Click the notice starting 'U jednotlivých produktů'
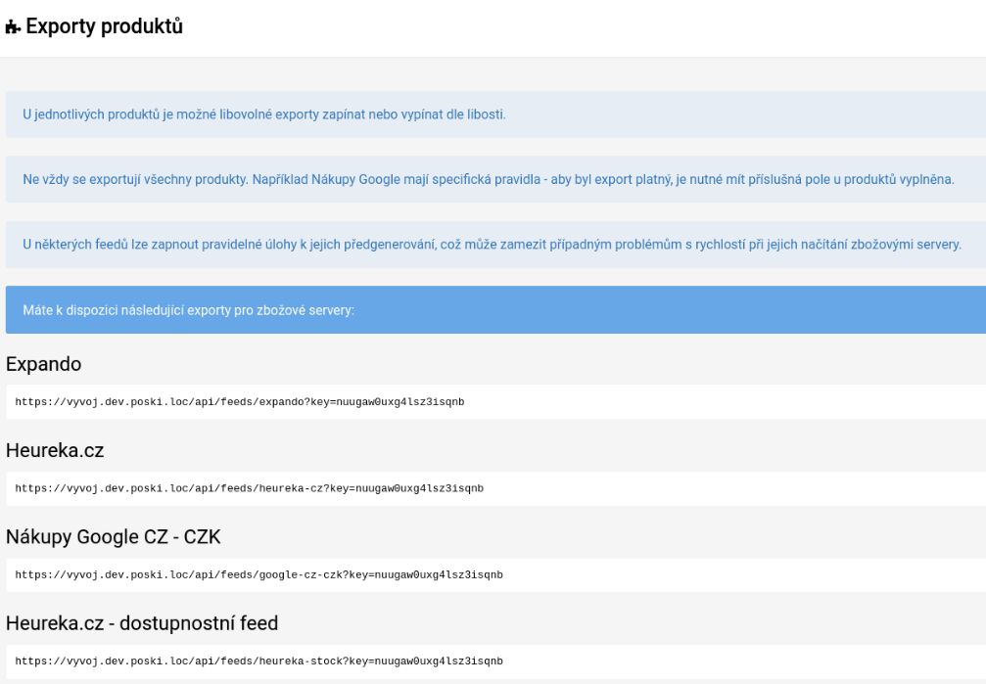Image resolution: width=986 pixels, height=684 pixels. (496, 114)
